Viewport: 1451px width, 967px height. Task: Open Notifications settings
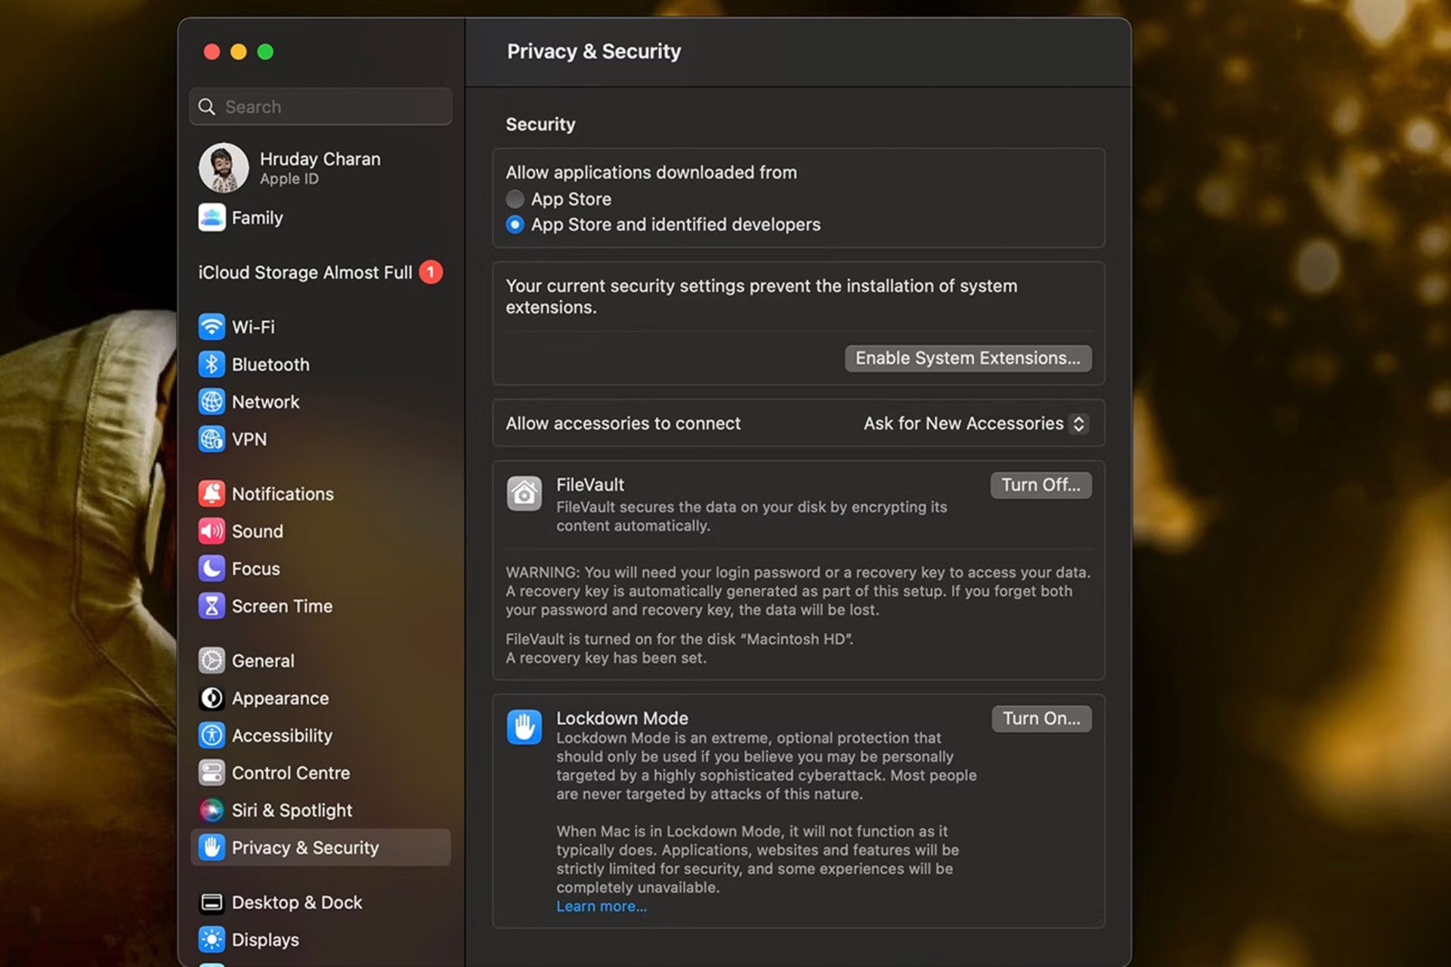point(320,493)
